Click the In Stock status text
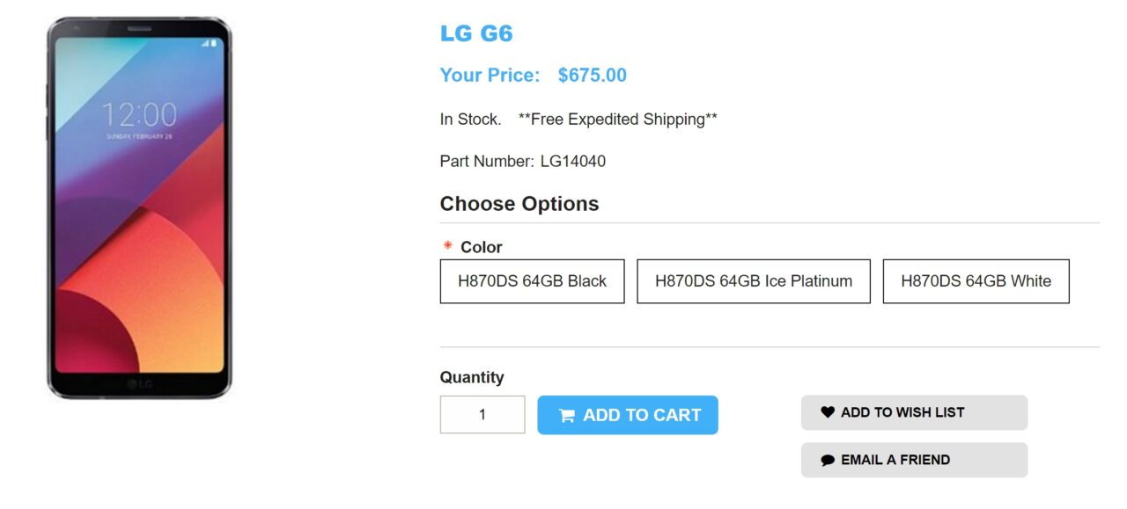The image size is (1127, 509). click(470, 120)
